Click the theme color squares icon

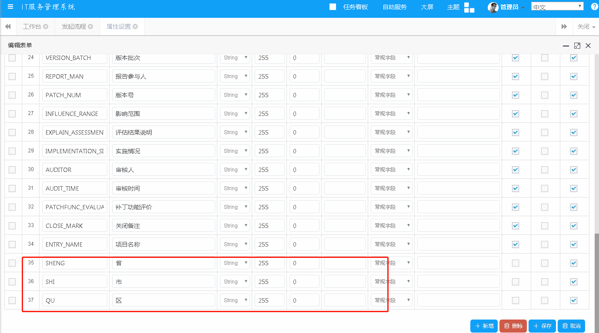point(469,7)
